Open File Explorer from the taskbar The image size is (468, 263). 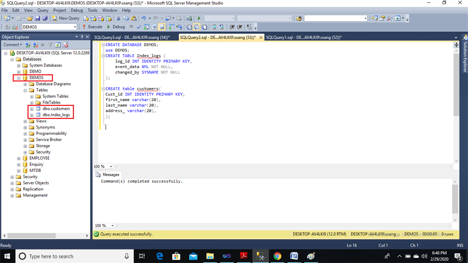tap(210, 256)
